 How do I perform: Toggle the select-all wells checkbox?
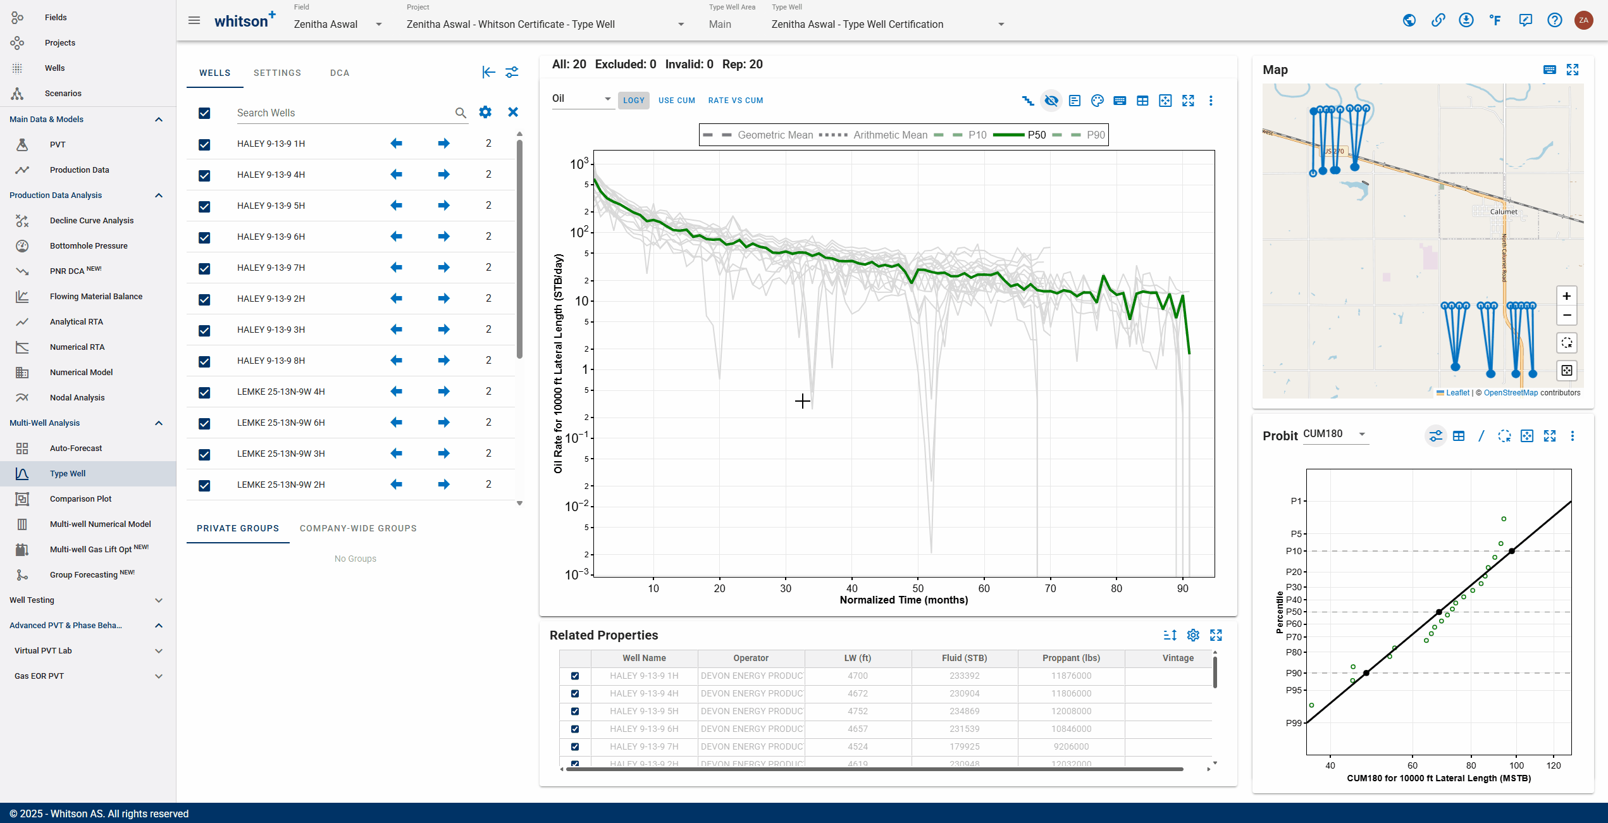point(204,113)
